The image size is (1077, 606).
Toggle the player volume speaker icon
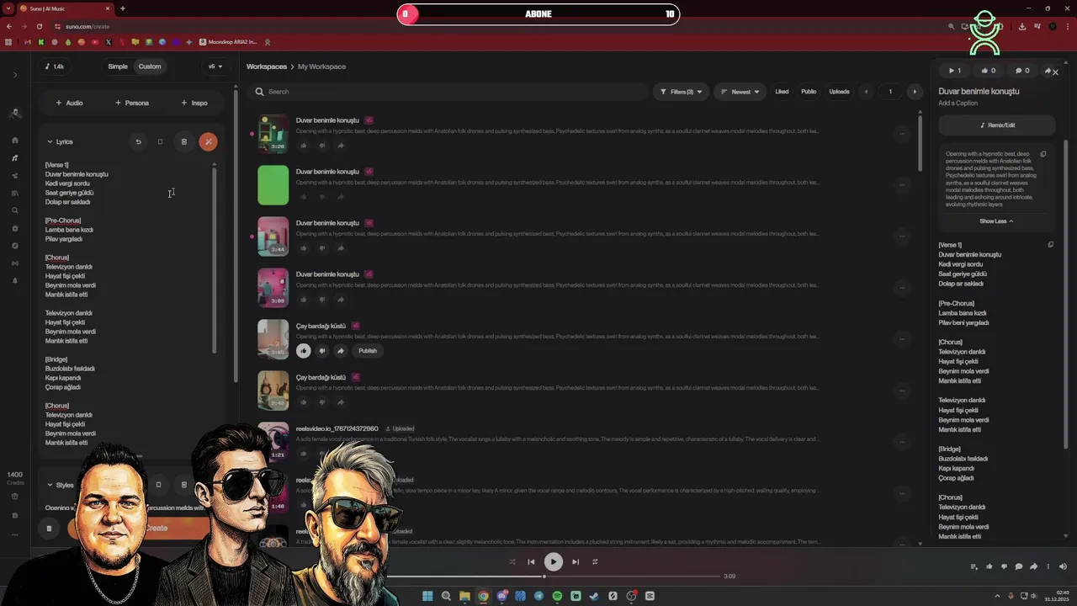(x=1063, y=566)
